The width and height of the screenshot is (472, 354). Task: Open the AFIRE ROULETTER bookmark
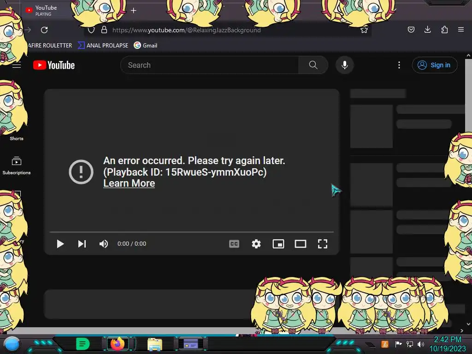[50, 46]
